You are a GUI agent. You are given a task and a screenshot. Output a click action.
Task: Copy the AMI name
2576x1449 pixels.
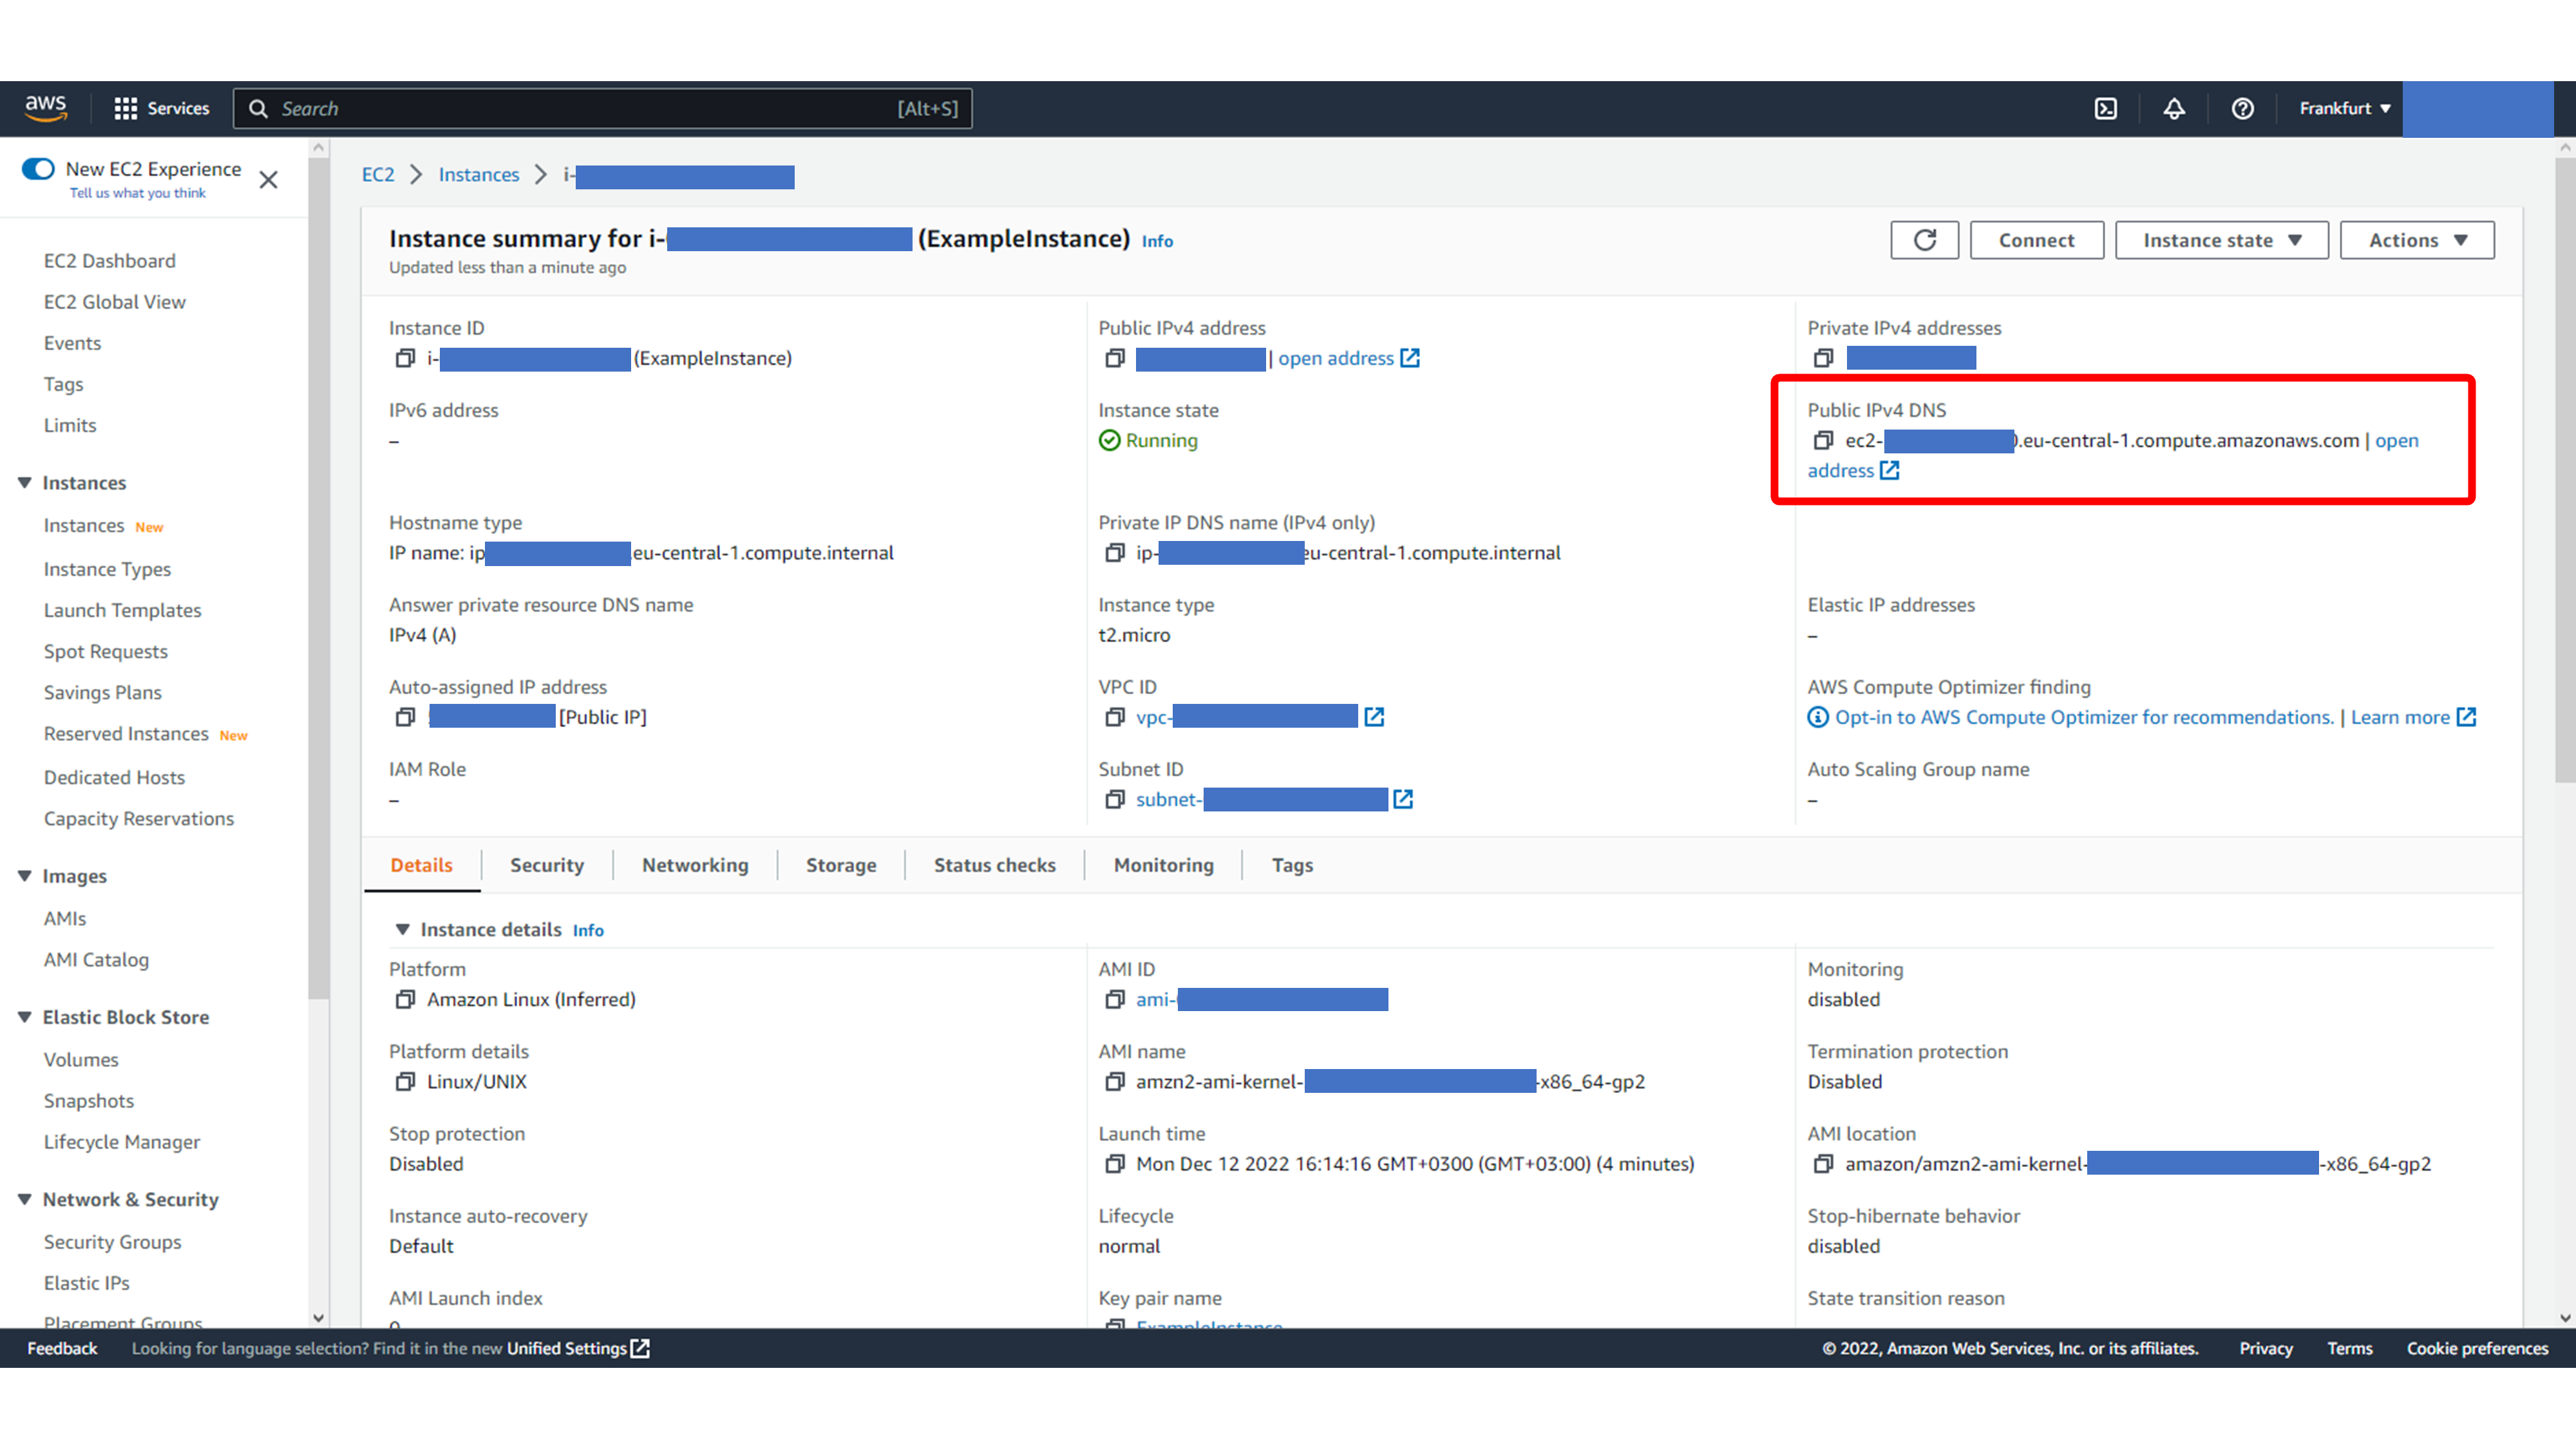pyautogui.click(x=1115, y=1081)
